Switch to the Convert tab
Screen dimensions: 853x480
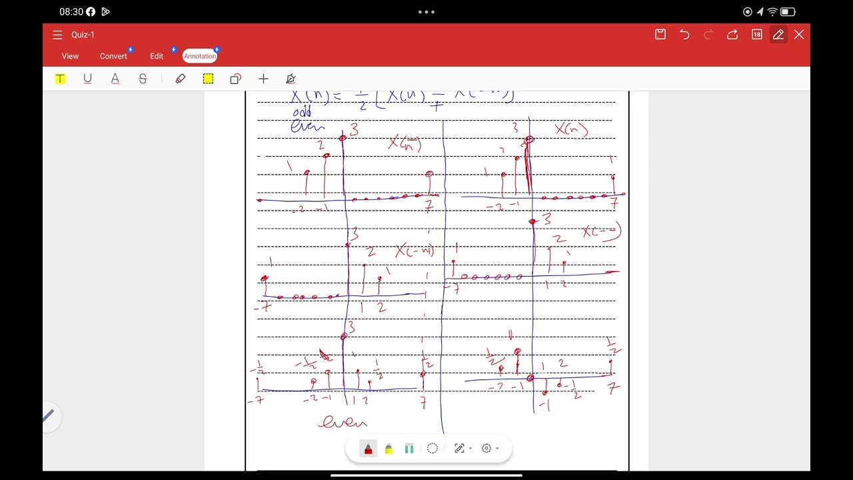pos(113,56)
